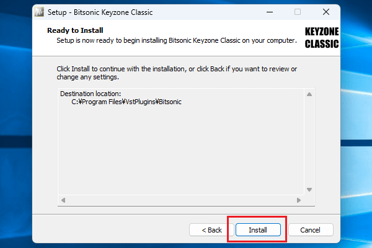Click the vertical scrollbar track of the summary box
The height and width of the screenshot is (248, 372).
309,141
